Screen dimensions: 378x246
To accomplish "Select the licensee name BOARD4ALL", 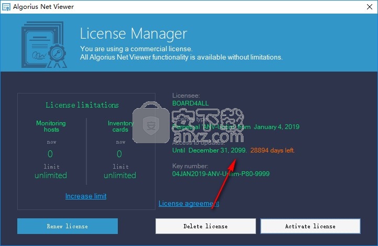I will point(191,103).
